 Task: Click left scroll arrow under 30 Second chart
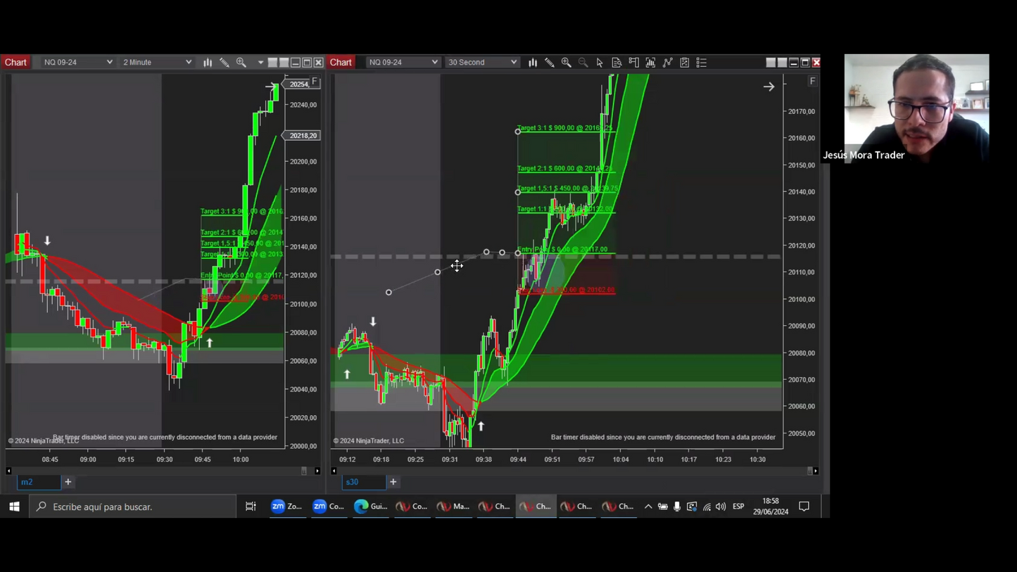(334, 471)
